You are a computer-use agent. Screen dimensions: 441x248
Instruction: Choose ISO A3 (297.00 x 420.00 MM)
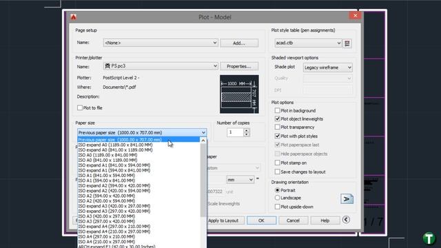[x=107, y=221]
